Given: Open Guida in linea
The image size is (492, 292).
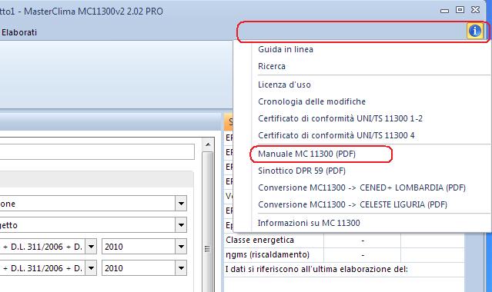Looking at the screenshot, I should (x=286, y=49).
